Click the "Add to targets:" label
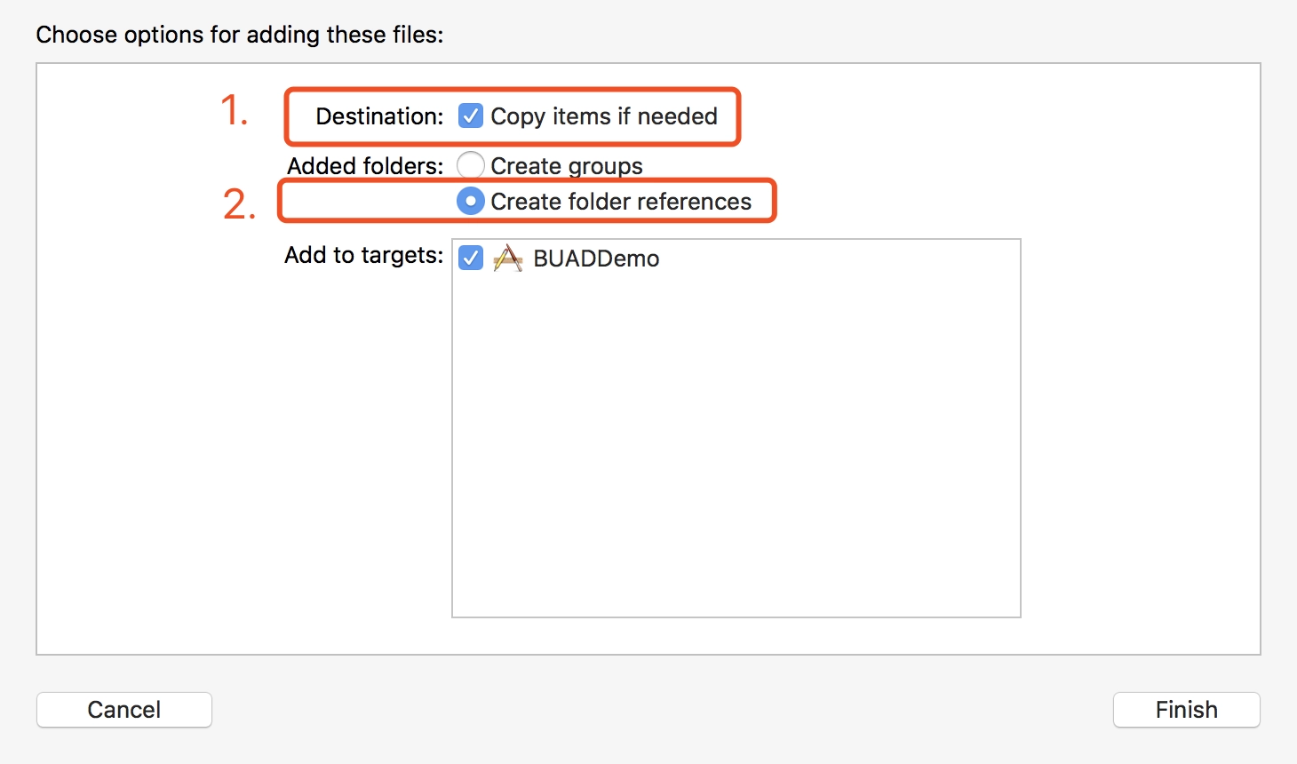1297x764 pixels. click(363, 255)
